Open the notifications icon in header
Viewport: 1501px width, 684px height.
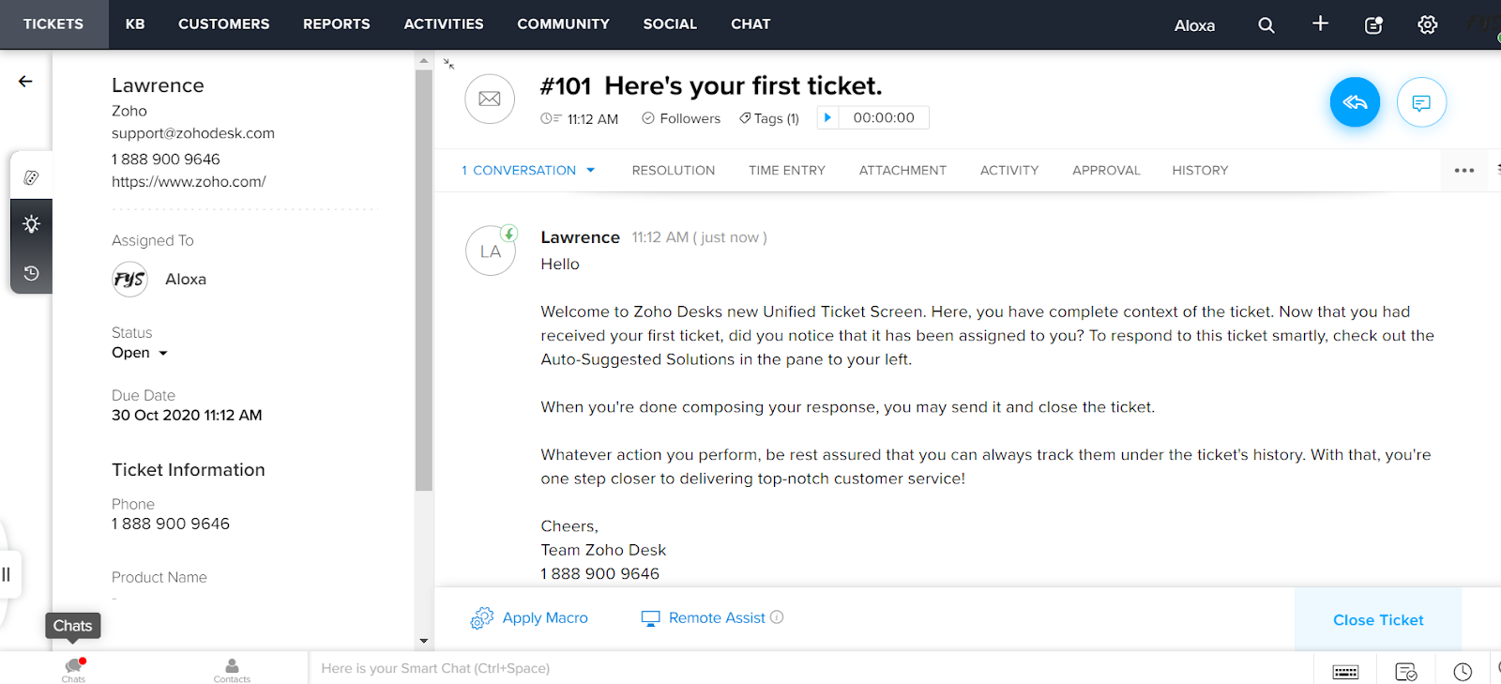(x=1373, y=25)
